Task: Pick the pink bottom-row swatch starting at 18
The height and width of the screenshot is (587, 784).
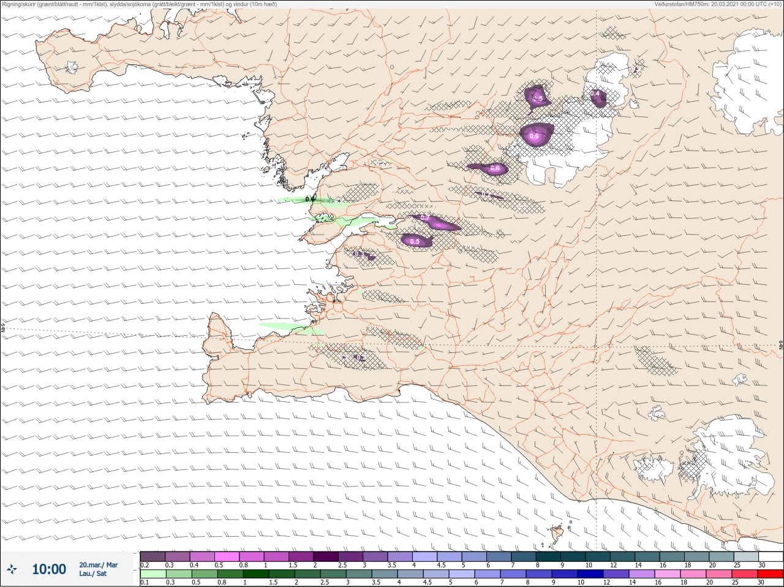Action: [x=692, y=574]
